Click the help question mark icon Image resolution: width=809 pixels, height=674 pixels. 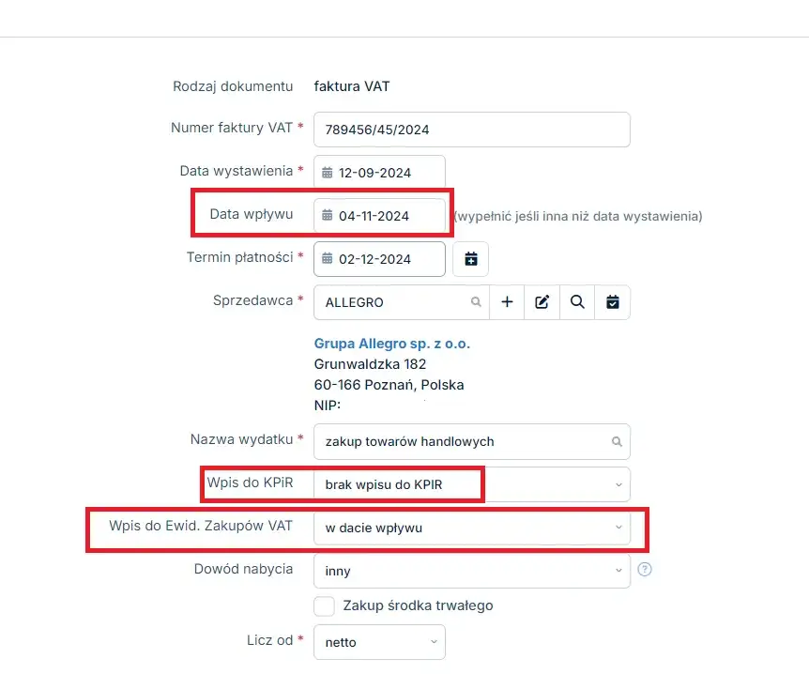[x=645, y=570]
